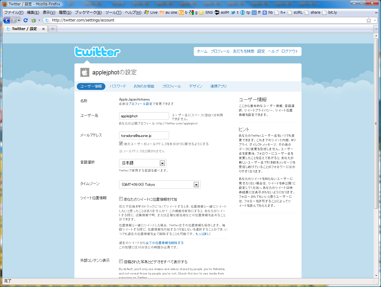Image resolution: width=381 pixels, height=287 pixels.
Task: Go back with the browser back arrow
Action: [7, 20]
